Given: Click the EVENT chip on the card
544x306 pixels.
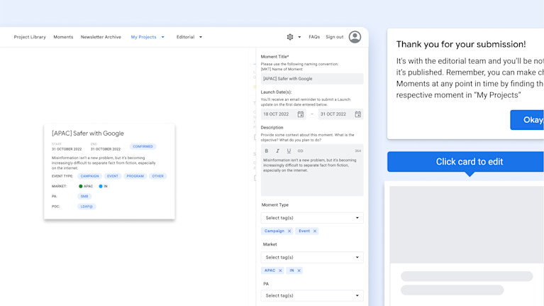Looking at the screenshot, I should [112, 176].
